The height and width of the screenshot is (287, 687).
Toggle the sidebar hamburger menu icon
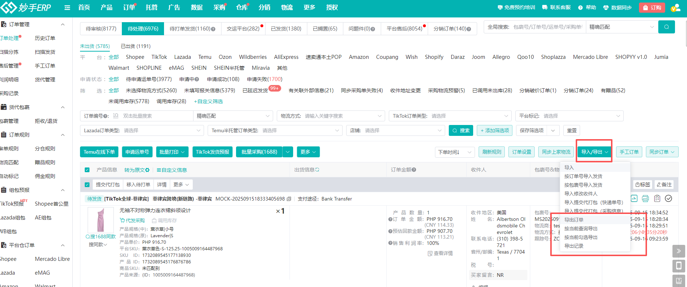tap(67, 7)
